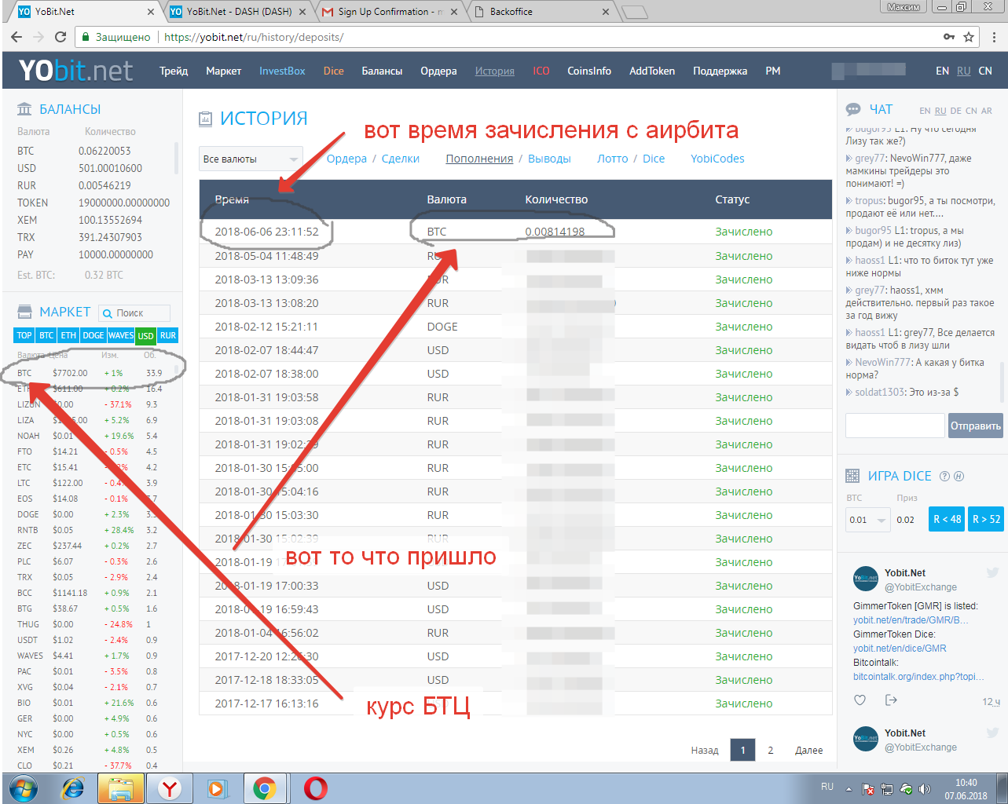Click the browser back arrow
1008x804 pixels.
click(16, 37)
